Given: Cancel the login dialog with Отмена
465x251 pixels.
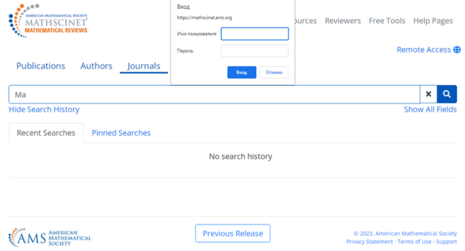Looking at the screenshot, I should (274, 72).
